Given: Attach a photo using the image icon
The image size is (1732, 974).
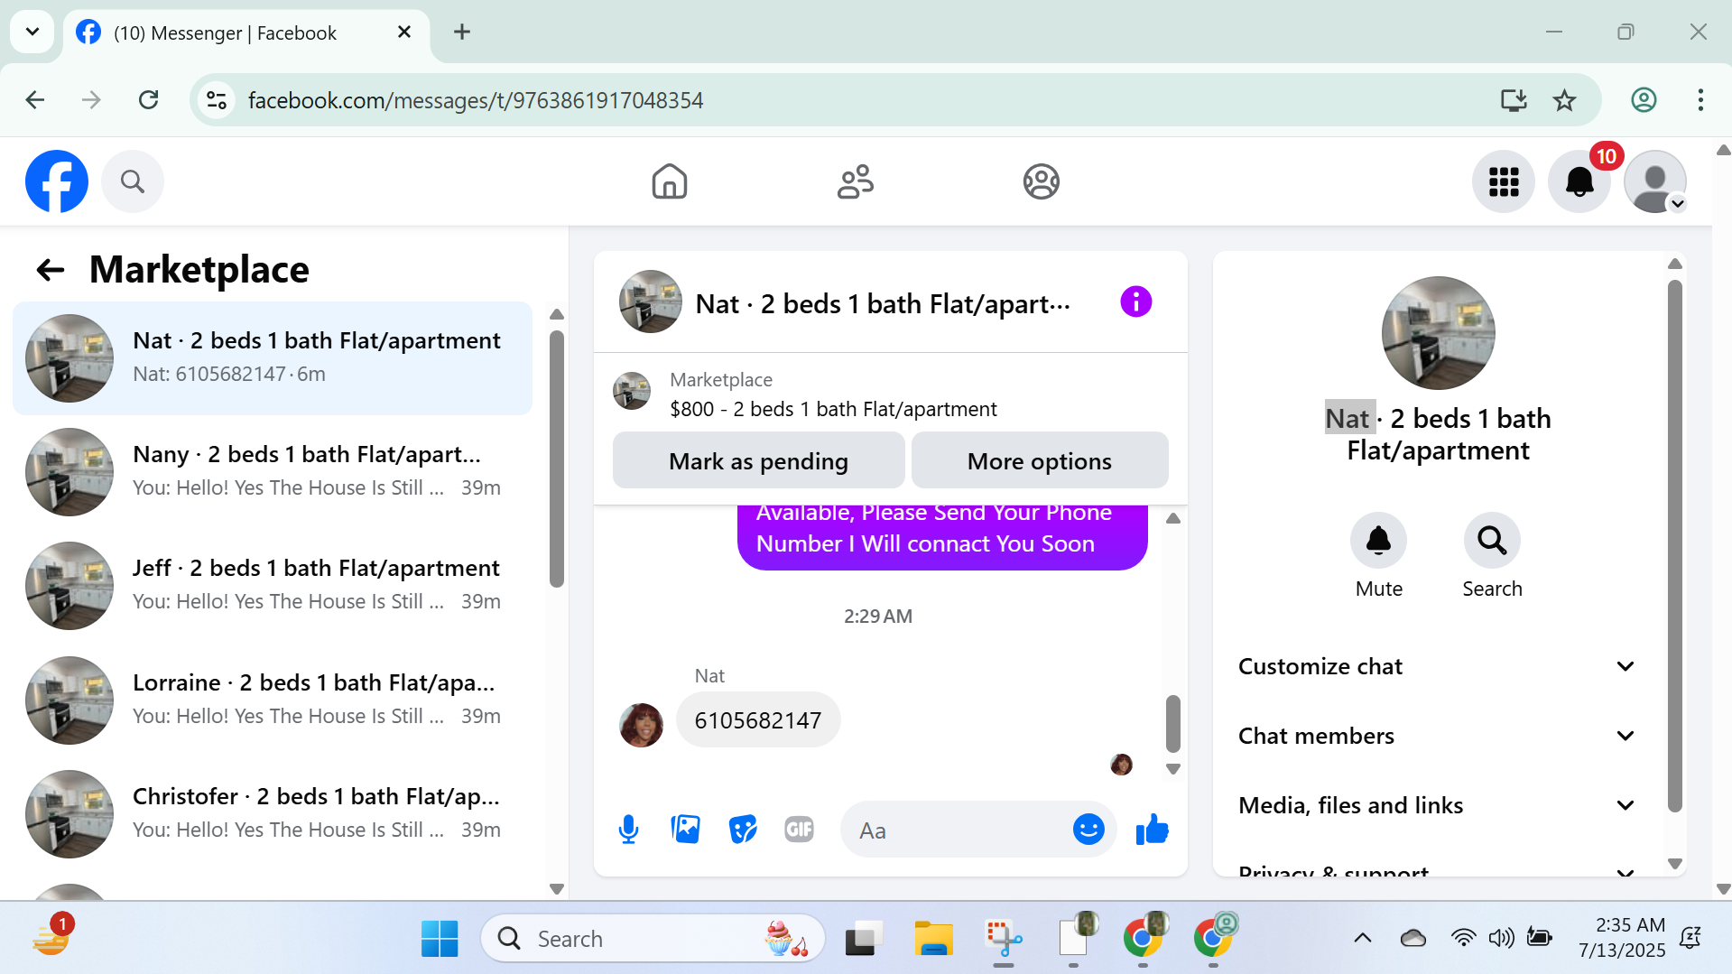Looking at the screenshot, I should pos(686,829).
